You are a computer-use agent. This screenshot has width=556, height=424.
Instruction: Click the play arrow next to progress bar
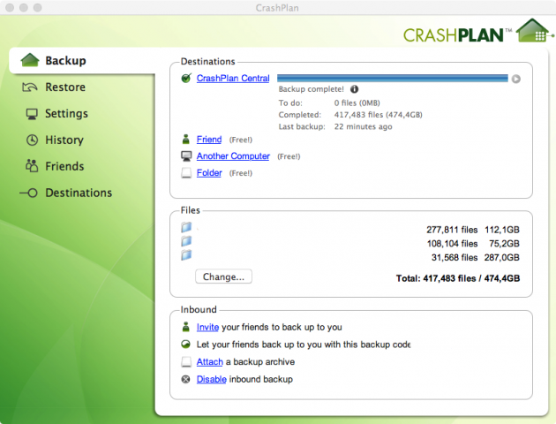516,79
